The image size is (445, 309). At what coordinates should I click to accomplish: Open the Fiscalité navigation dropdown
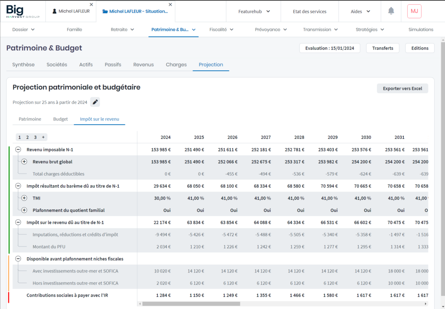click(x=222, y=30)
